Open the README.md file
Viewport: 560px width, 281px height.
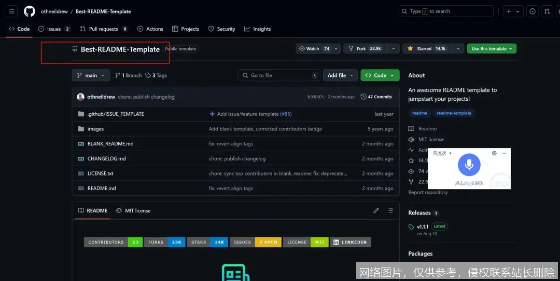(x=102, y=189)
